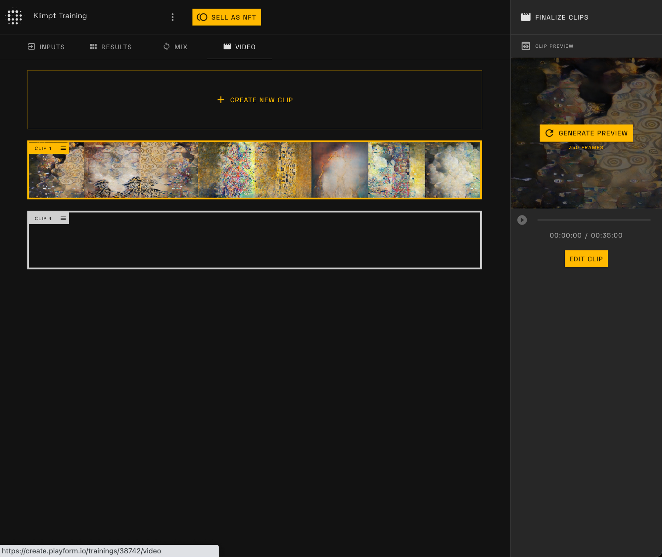Open the Mix tab
The image size is (662, 557).
[x=175, y=47]
